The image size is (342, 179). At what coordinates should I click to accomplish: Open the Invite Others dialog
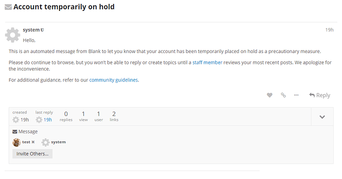[x=33, y=154]
